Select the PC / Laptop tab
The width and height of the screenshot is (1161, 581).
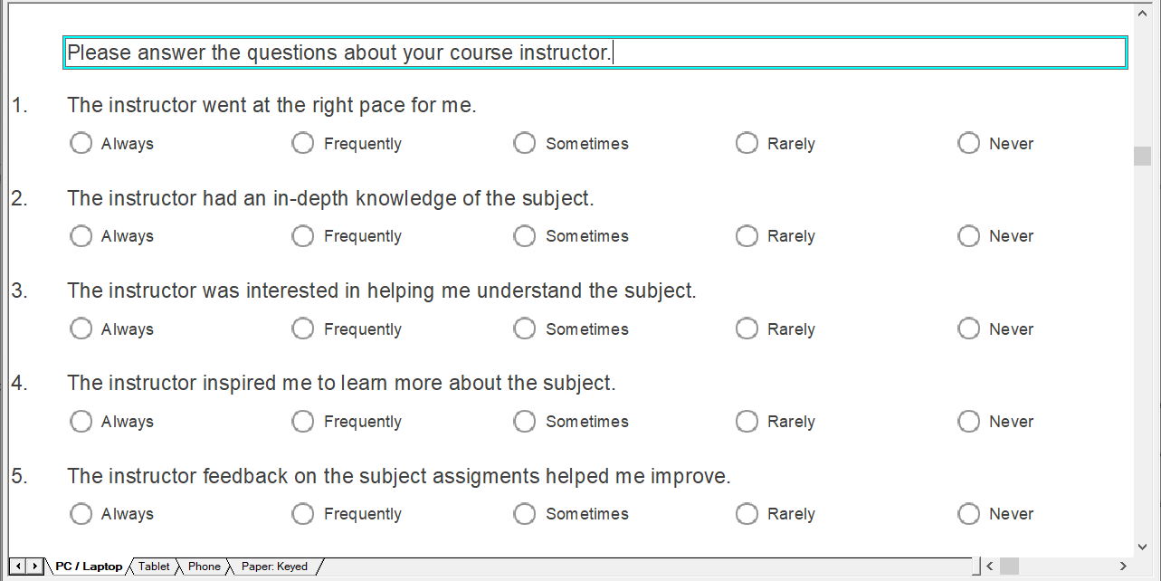click(x=88, y=567)
